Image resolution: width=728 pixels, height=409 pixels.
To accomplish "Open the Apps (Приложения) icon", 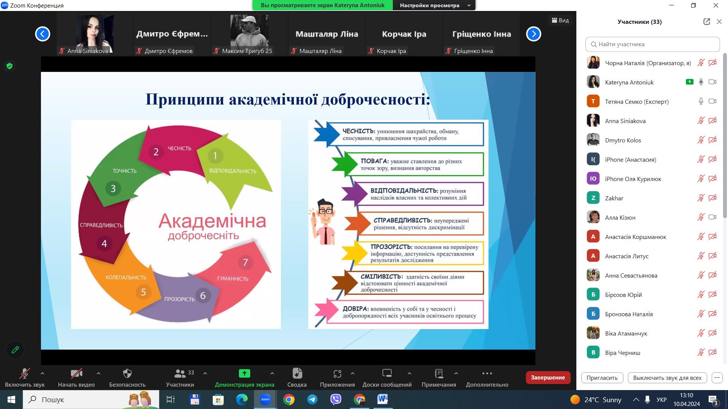I will (x=337, y=374).
